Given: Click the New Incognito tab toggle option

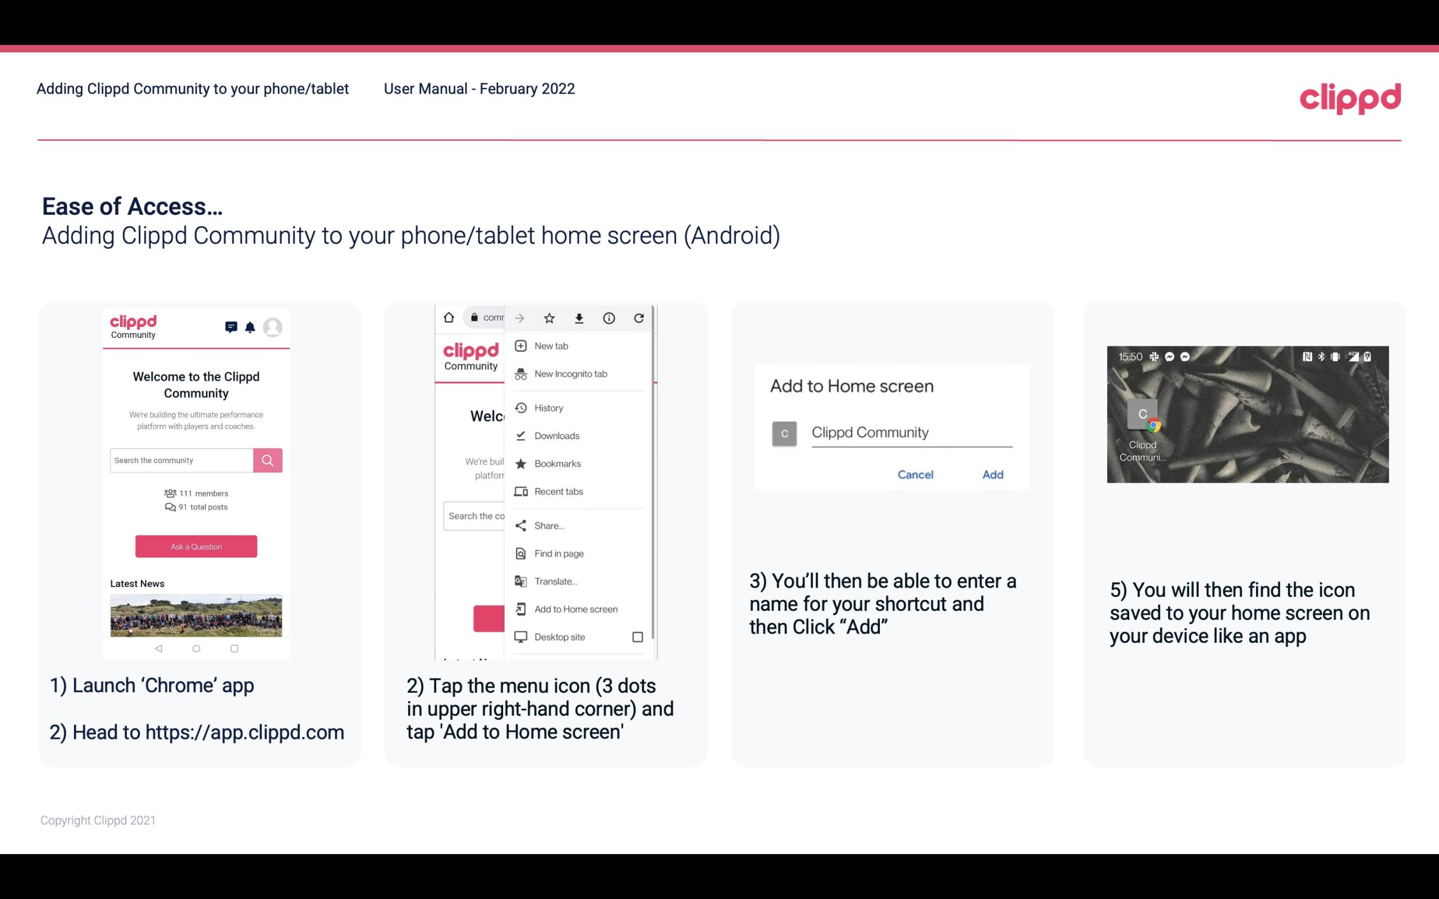Looking at the screenshot, I should [571, 374].
